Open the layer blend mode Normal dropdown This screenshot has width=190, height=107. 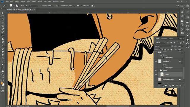pyautogui.click(x=163, y=46)
